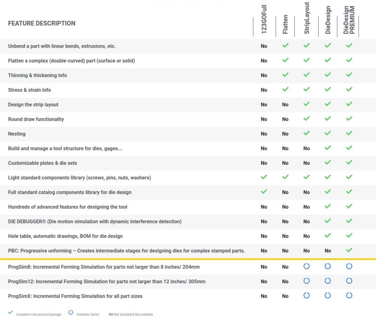This screenshot has height=324, width=376.
Task: Click the Stress & strain info label
Action: click(29, 90)
